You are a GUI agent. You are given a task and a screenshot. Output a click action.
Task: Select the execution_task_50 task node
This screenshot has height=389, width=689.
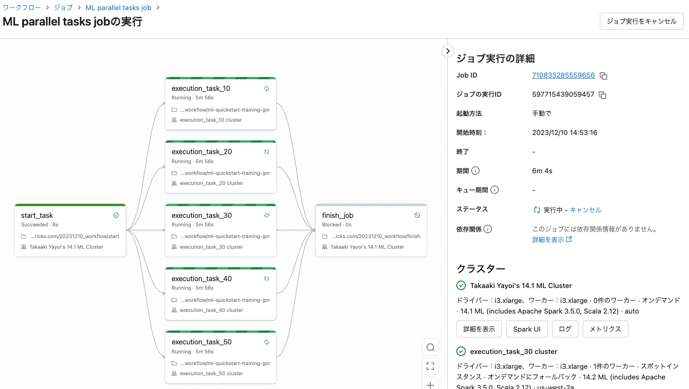(220, 357)
